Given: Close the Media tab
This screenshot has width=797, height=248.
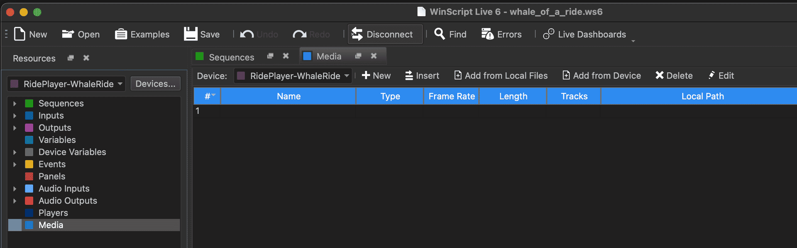Looking at the screenshot, I should point(374,56).
